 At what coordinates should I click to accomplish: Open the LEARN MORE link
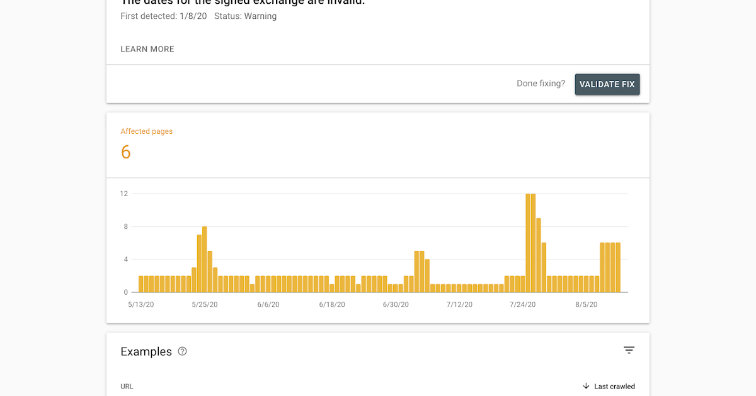147,49
